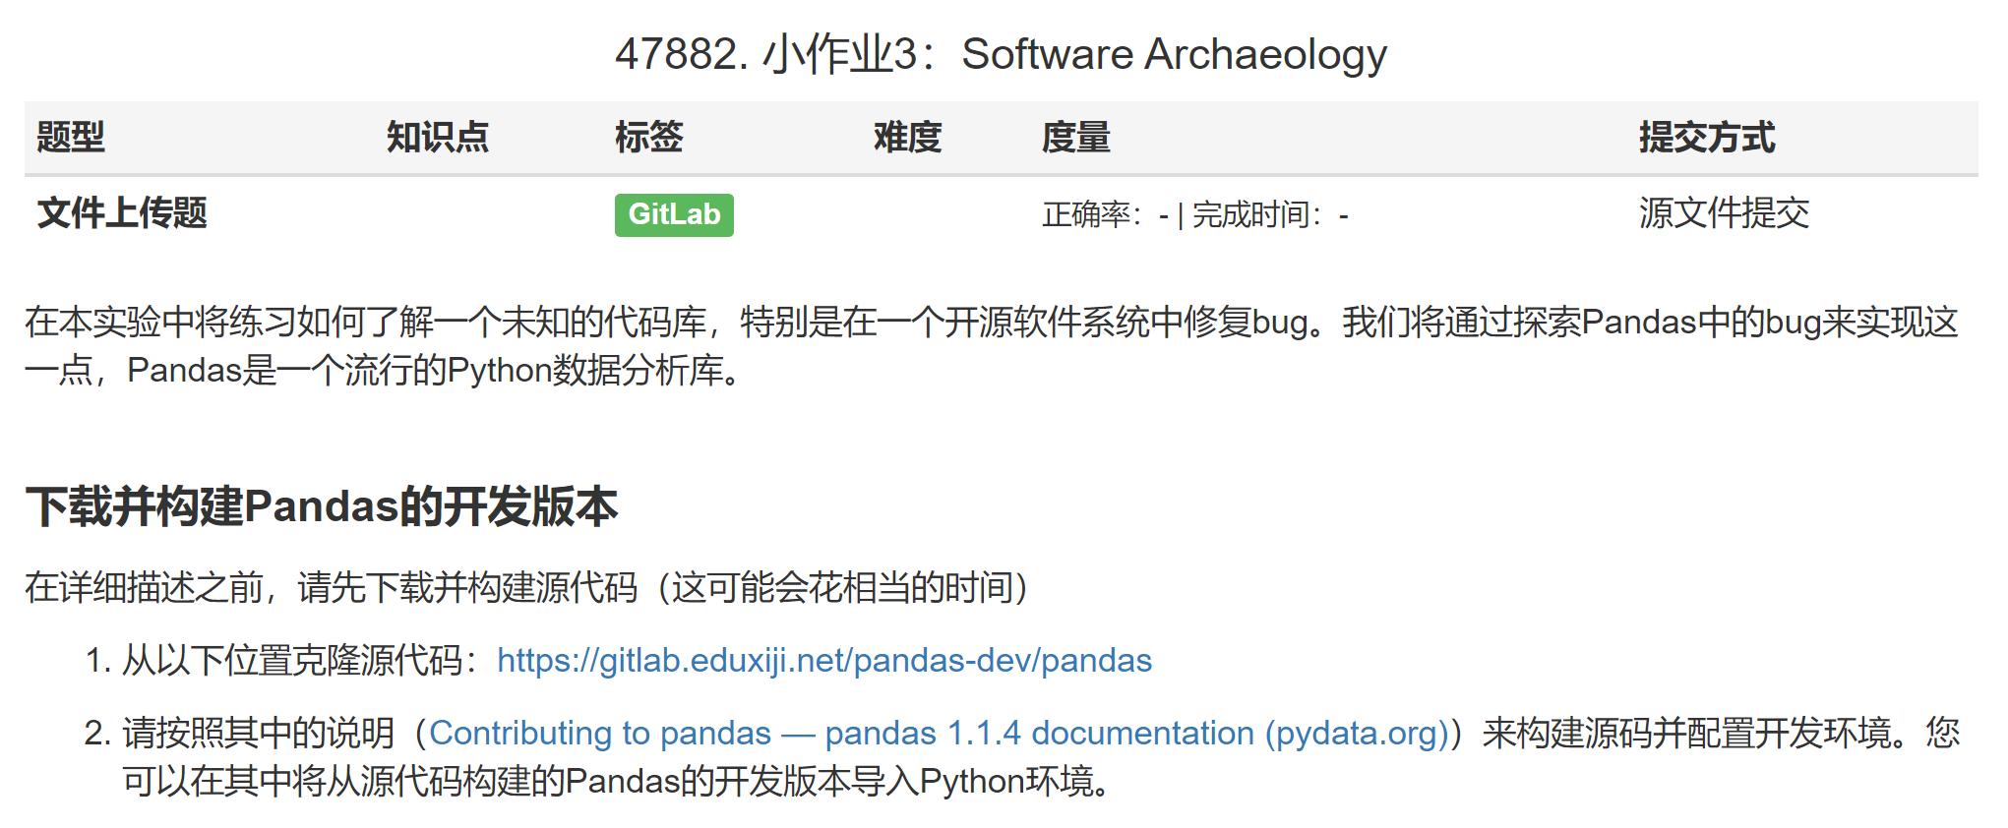
Task: Open the Contributing to pandas documentation link
Action: click(x=940, y=734)
